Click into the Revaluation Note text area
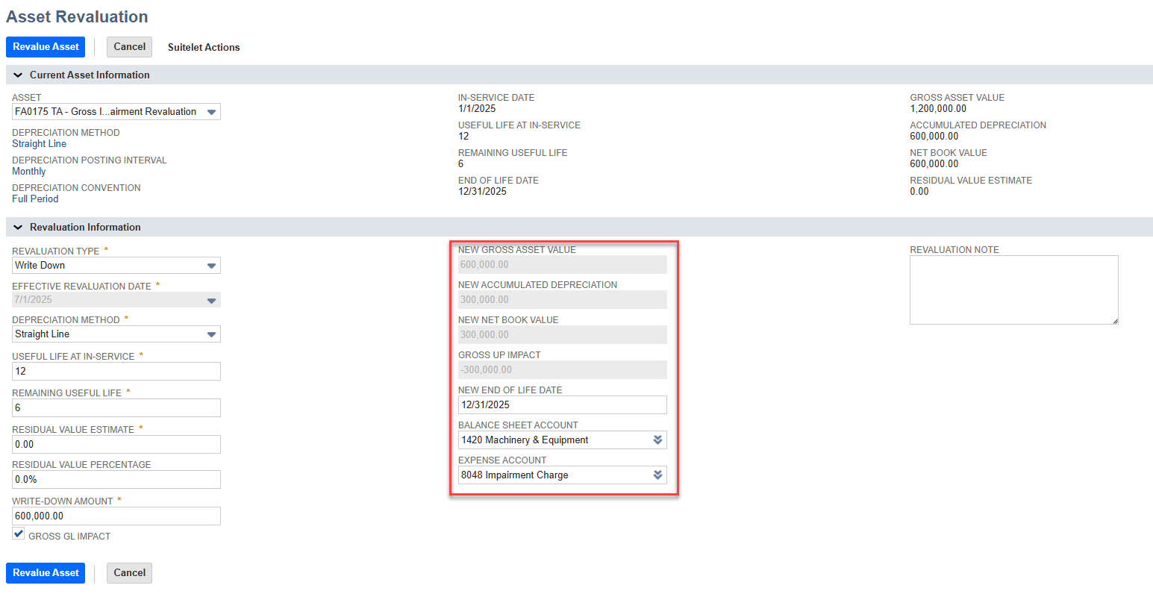This screenshot has height=597, width=1153. (x=1013, y=290)
